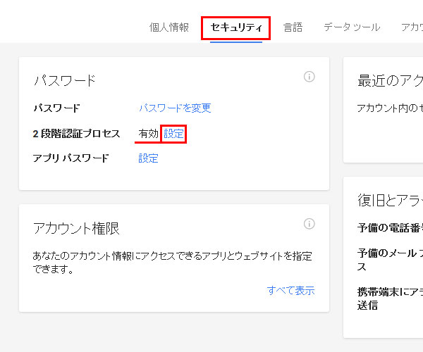Screen dimensions: 423x352
Task: Switch to the 言語 tab
Action: tap(293, 27)
